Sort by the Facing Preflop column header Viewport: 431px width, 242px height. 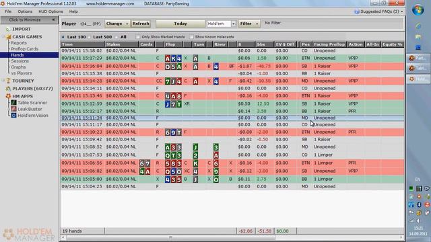pos(329,44)
